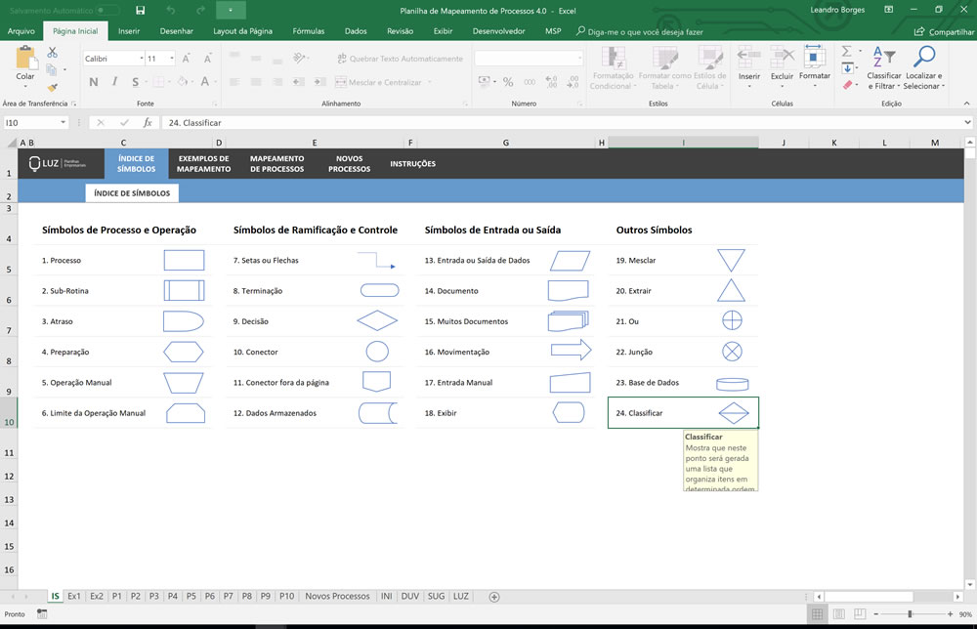Screen dimensions: 977x629
Task: Open the Fórmulas ribbon tab
Action: coord(309,31)
